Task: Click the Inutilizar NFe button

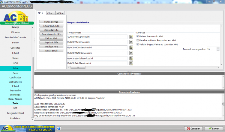Action: coord(51,47)
